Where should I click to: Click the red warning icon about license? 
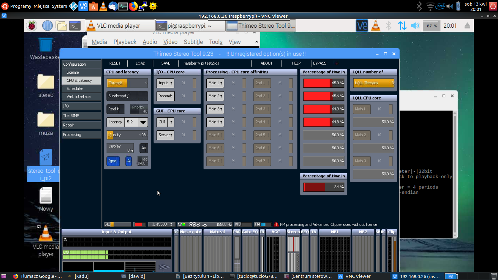click(x=276, y=224)
